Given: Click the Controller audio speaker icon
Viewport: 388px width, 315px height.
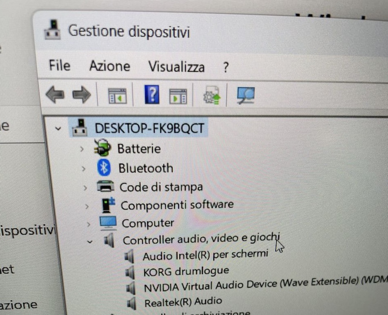Looking at the screenshot, I should [109, 240].
